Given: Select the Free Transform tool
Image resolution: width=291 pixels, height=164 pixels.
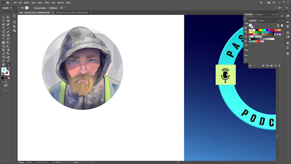Looking at the screenshot, I should click(8, 42).
